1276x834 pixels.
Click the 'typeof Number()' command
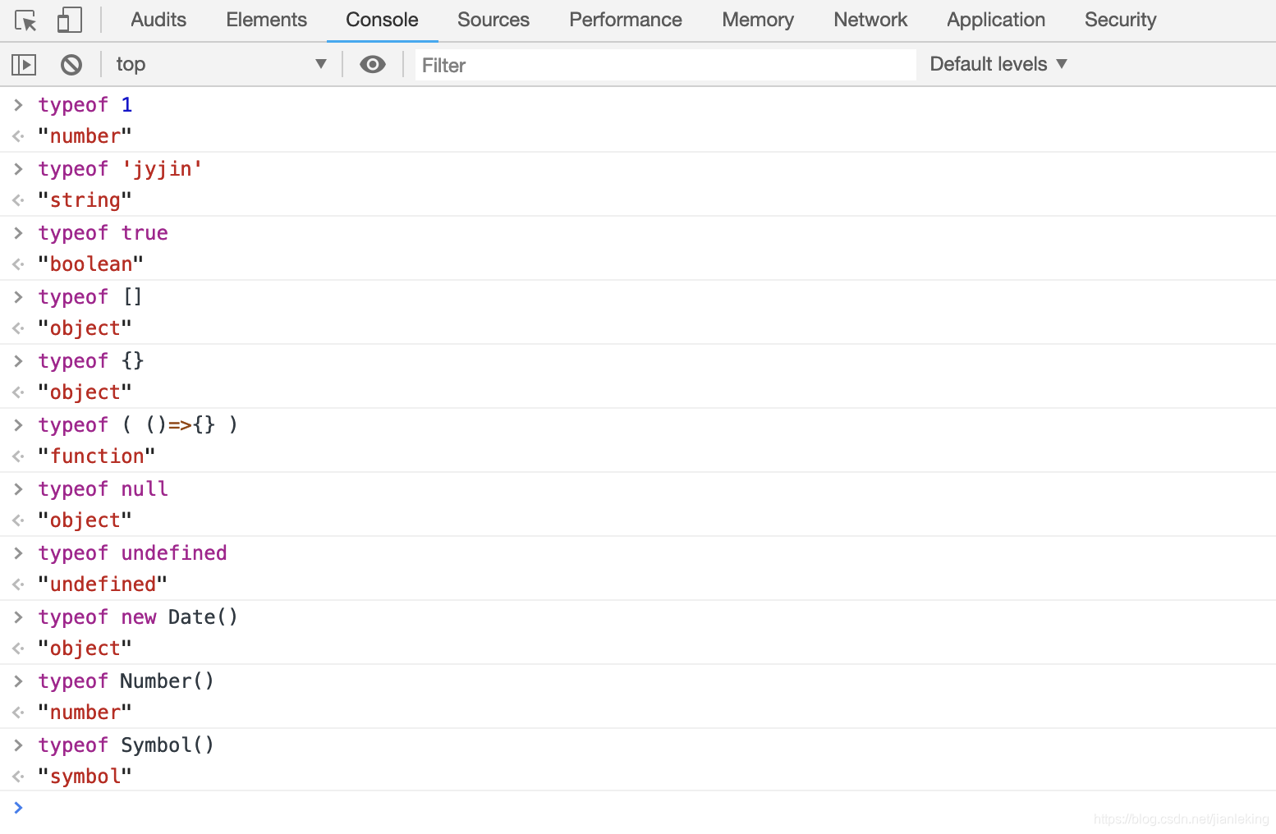pos(126,681)
